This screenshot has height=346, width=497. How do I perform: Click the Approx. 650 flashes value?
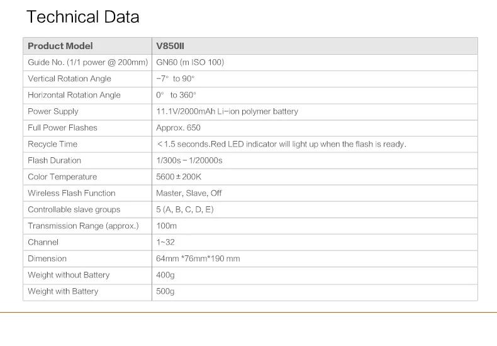point(178,128)
